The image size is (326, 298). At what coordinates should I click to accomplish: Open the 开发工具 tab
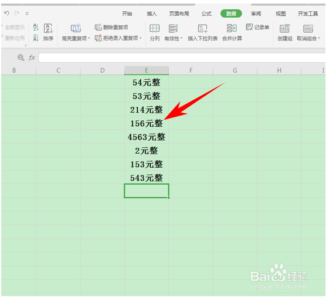click(x=308, y=13)
